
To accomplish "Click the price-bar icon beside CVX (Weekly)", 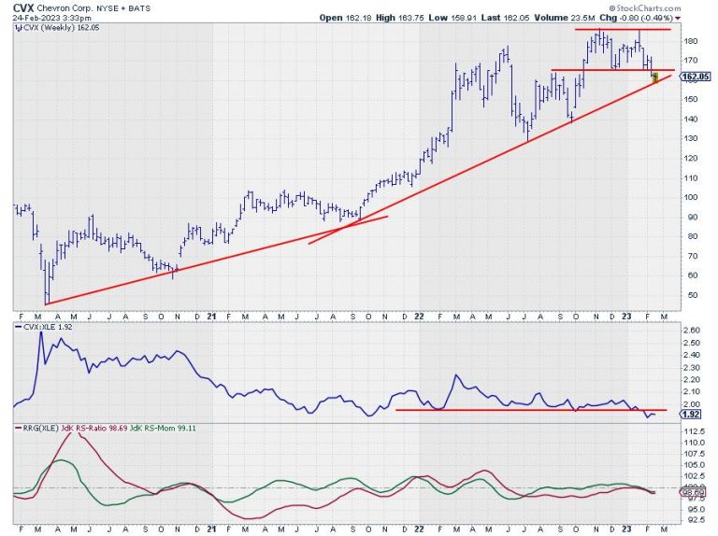I will (19, 28).
